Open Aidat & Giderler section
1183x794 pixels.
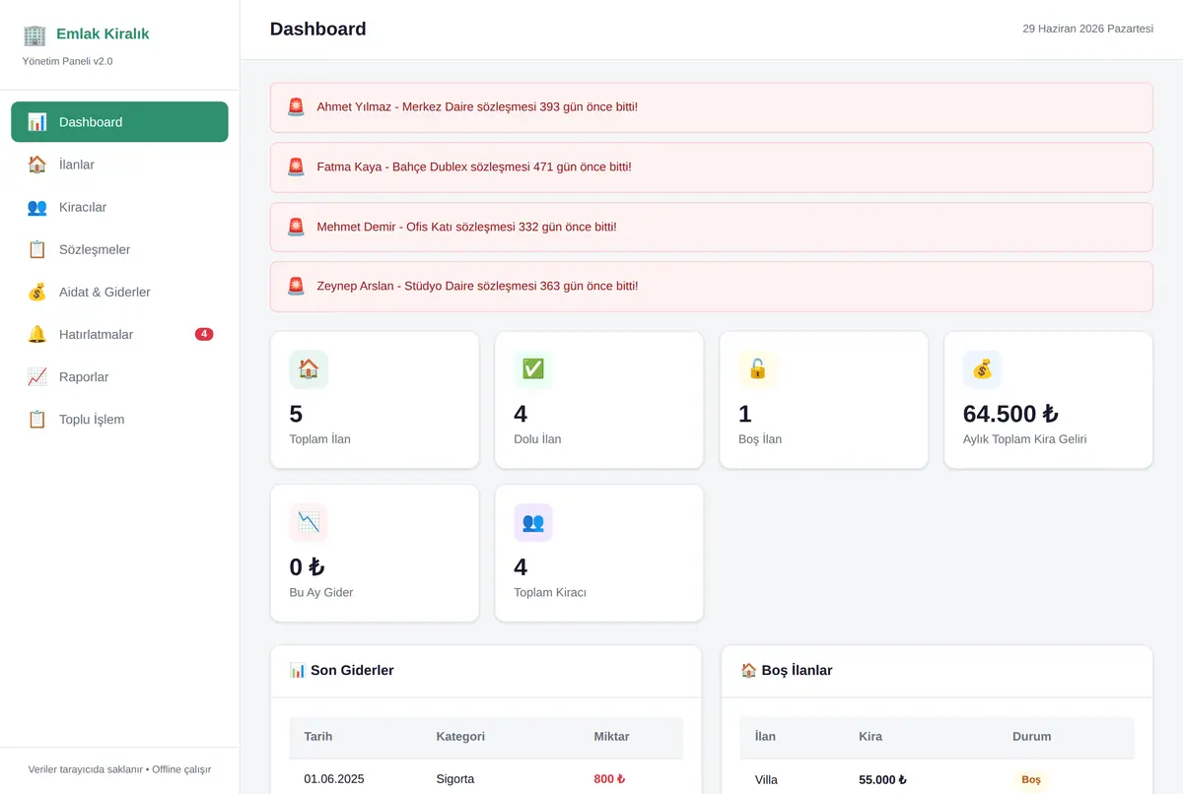tap(119, 292)
